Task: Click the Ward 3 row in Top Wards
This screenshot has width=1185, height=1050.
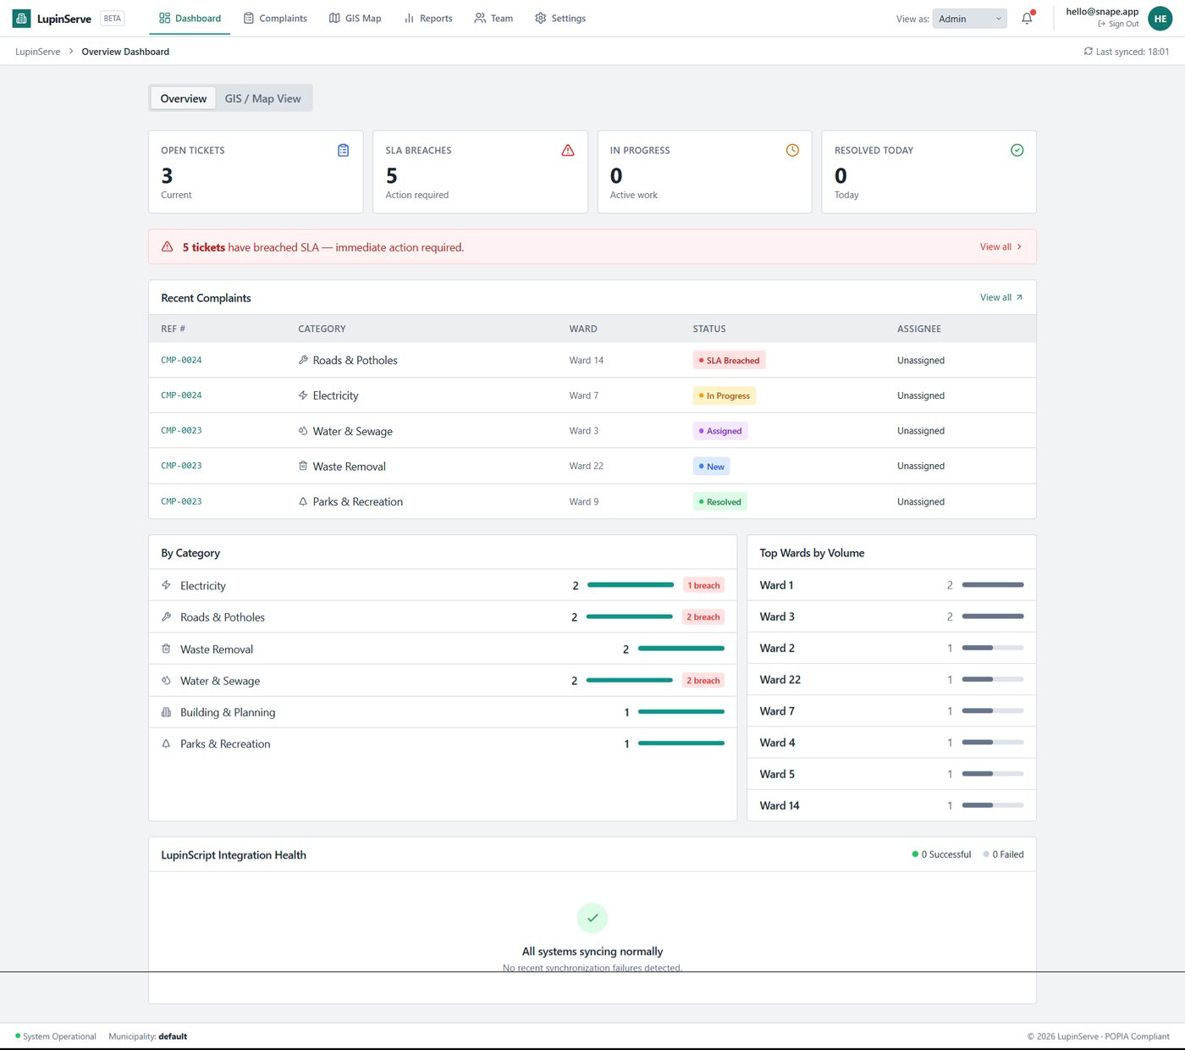Action: (891, 616)
